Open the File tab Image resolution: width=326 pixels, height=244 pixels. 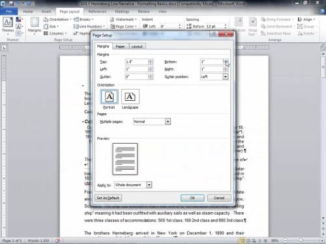pos(8,12)
